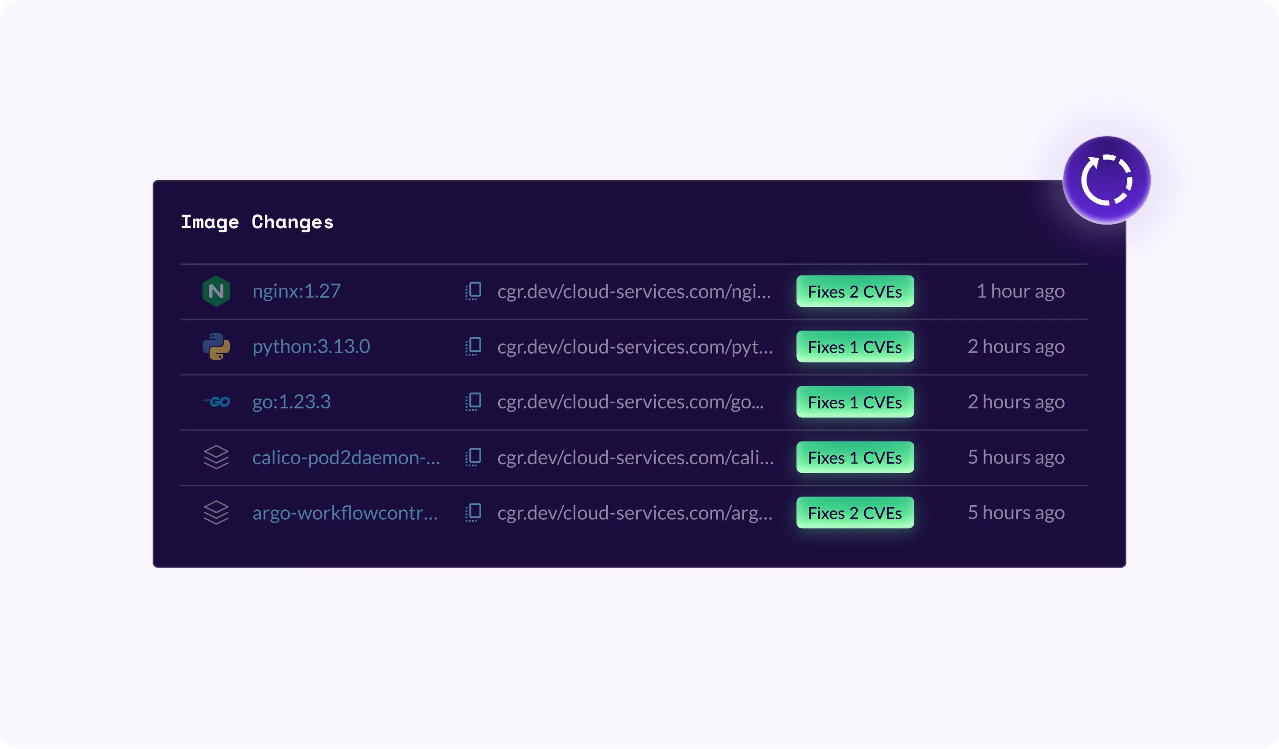Click argo Fixes 2 CVEs badge
This screenshot has height=749, width=1279.
(855, 512)
